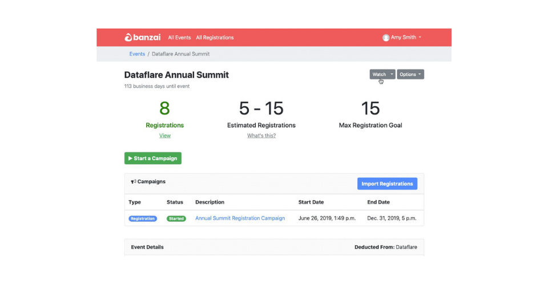Screen dimensions: 548x285
Task: Click the What's this? link
Action: [261, 136]
